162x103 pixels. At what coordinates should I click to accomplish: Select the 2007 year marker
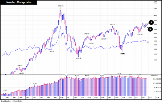pos(109,97)
